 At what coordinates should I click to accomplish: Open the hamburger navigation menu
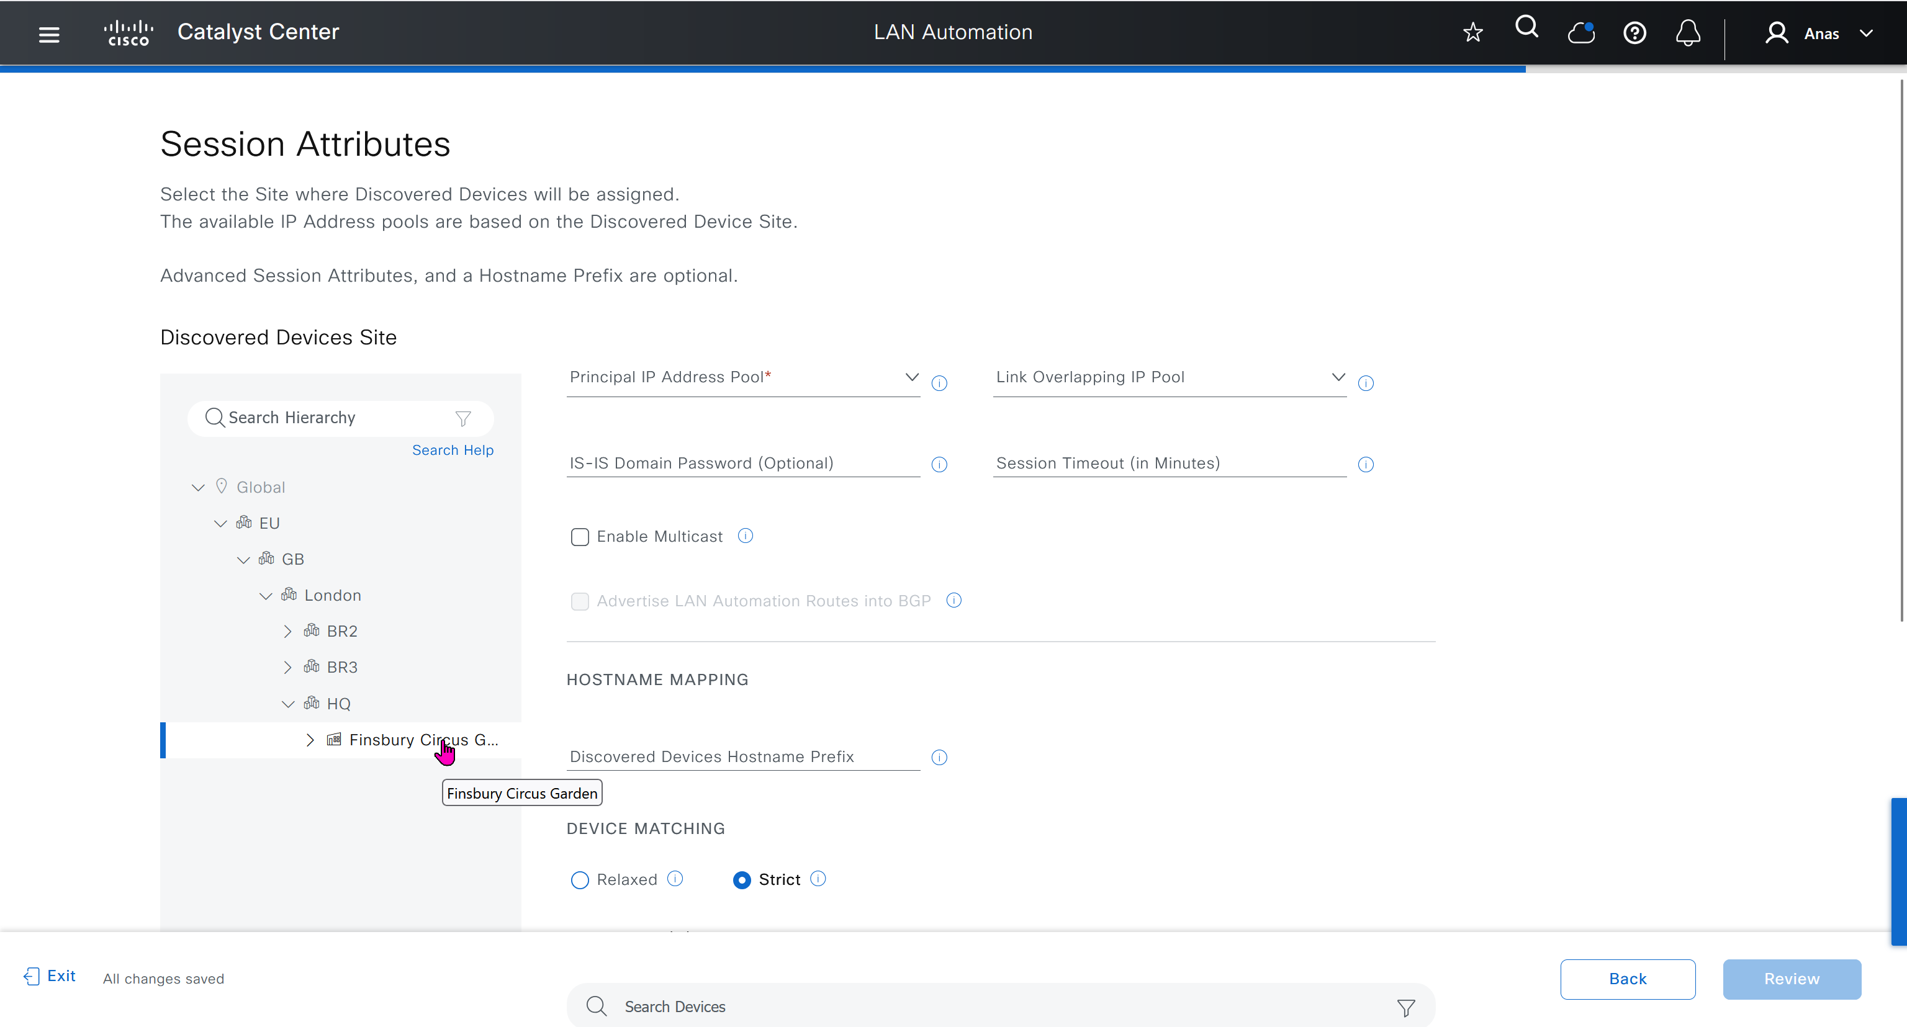pos(49,34)
